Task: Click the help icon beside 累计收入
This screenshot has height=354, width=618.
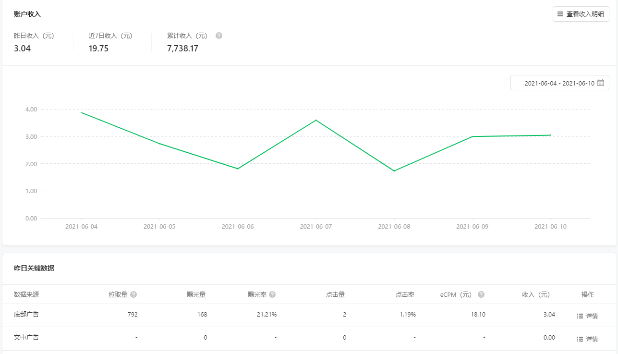Action: [219, 36]
